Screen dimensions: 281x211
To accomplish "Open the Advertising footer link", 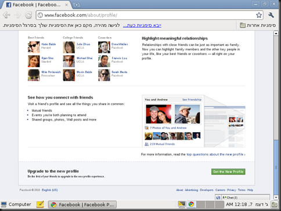I will [192, 190].
